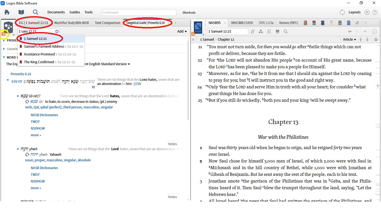Click the close-all panels X icon
The image size is (381, 214).
[367, 12]
